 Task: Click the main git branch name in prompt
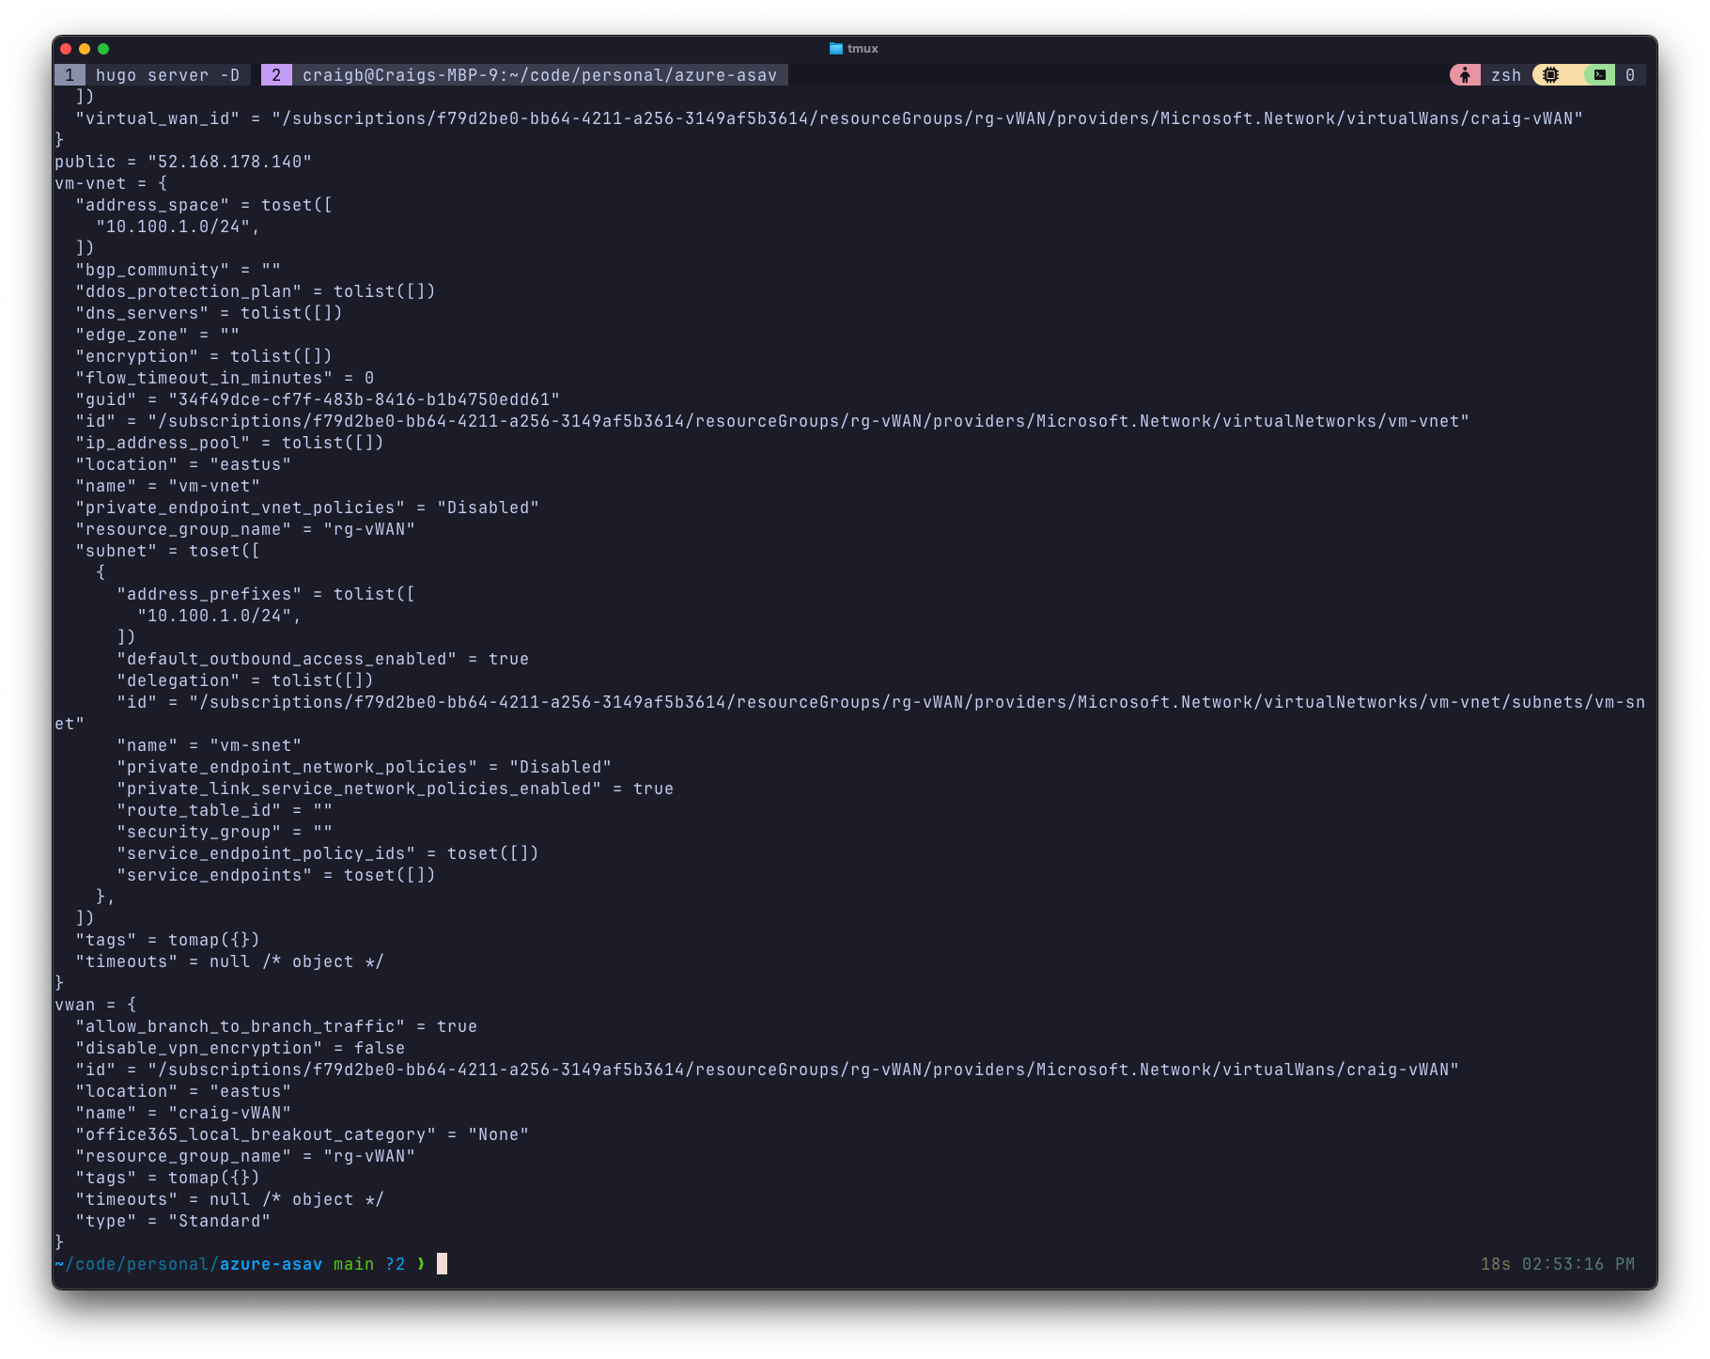(353, 1264)
